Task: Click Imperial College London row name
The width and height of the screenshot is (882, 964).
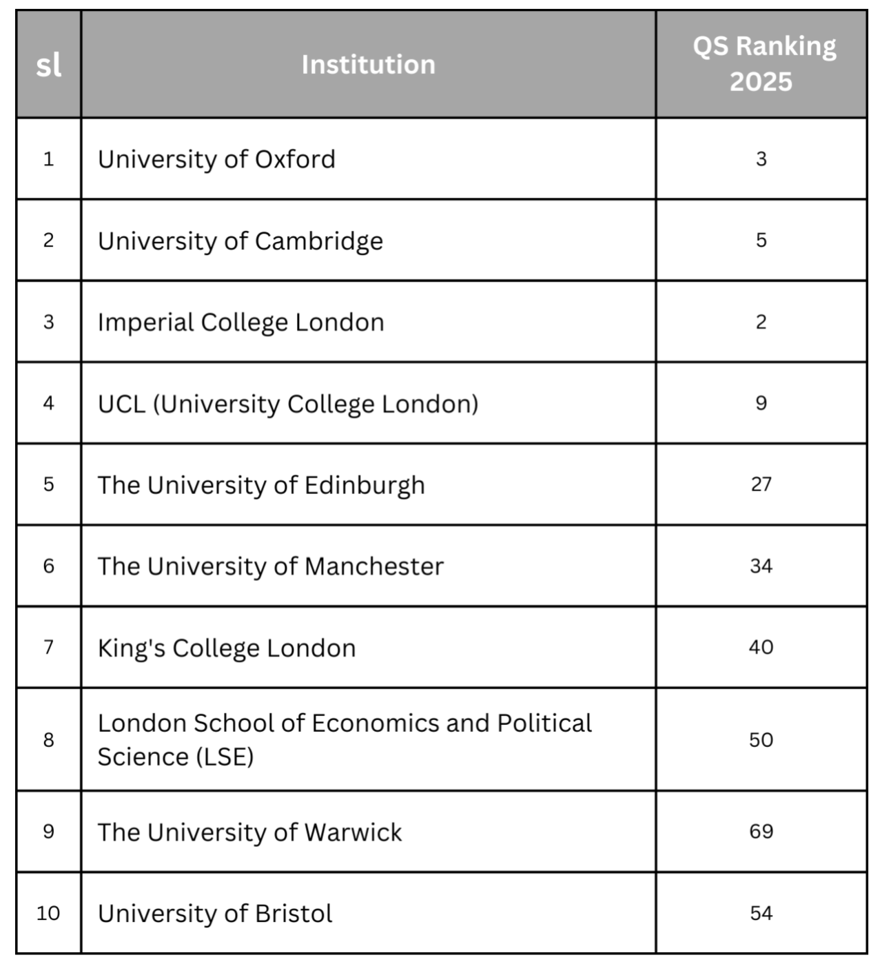Action: click(240, 322)
